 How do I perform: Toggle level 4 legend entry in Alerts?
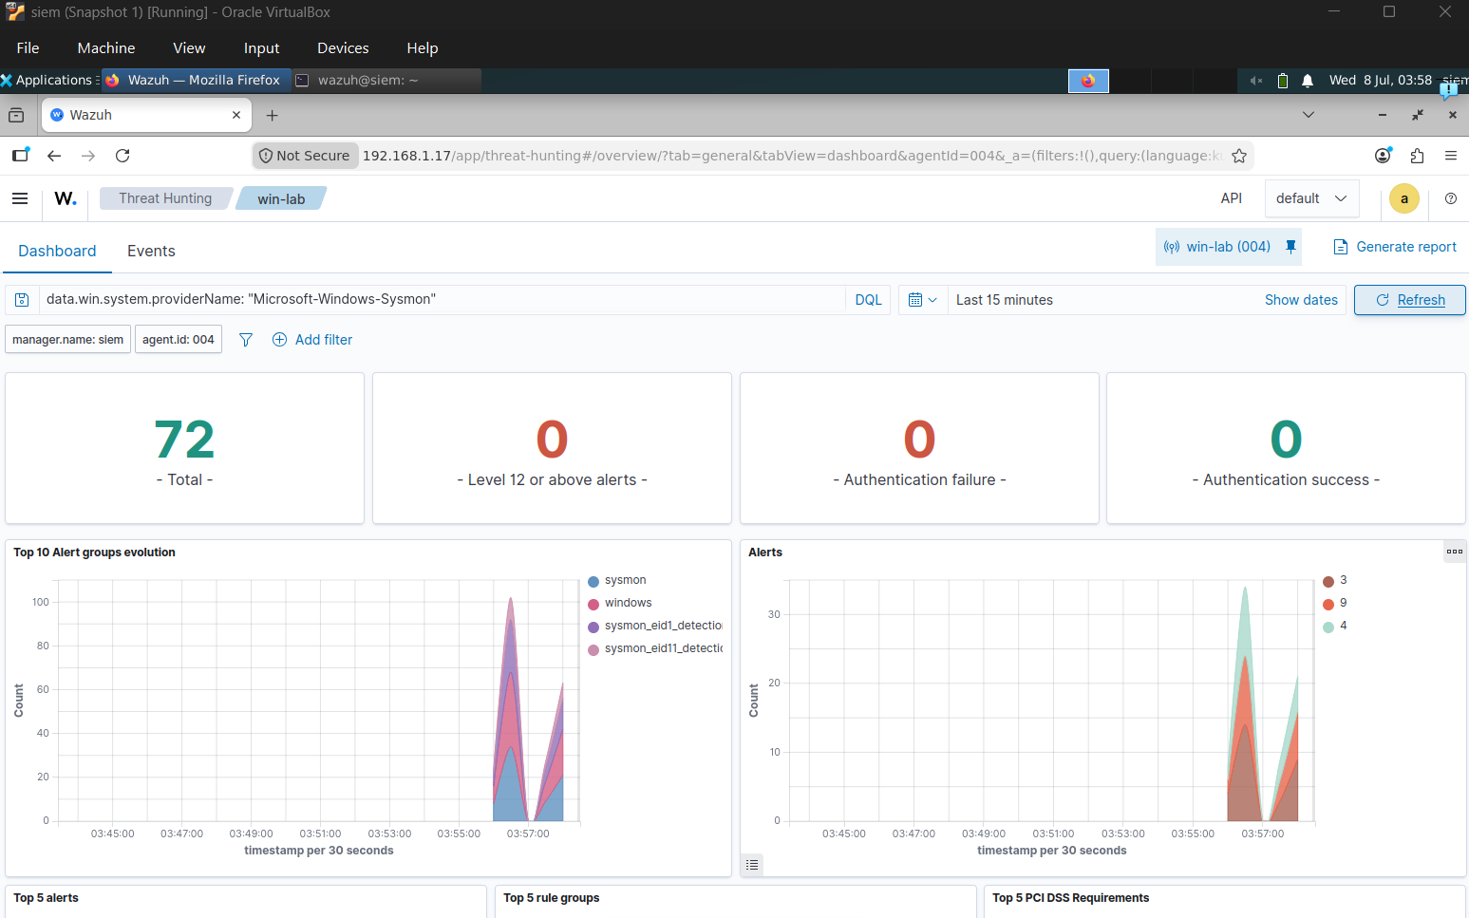pos(1335,627)
